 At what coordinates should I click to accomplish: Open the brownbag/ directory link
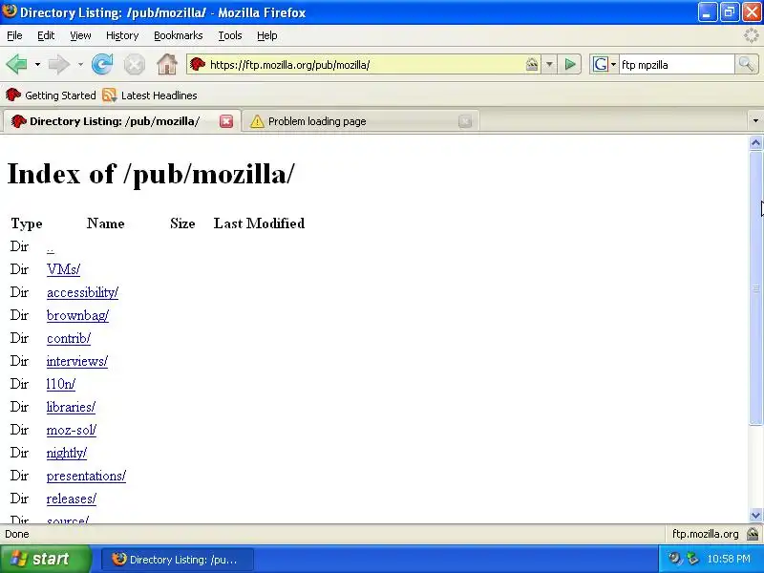coord(77,315)
